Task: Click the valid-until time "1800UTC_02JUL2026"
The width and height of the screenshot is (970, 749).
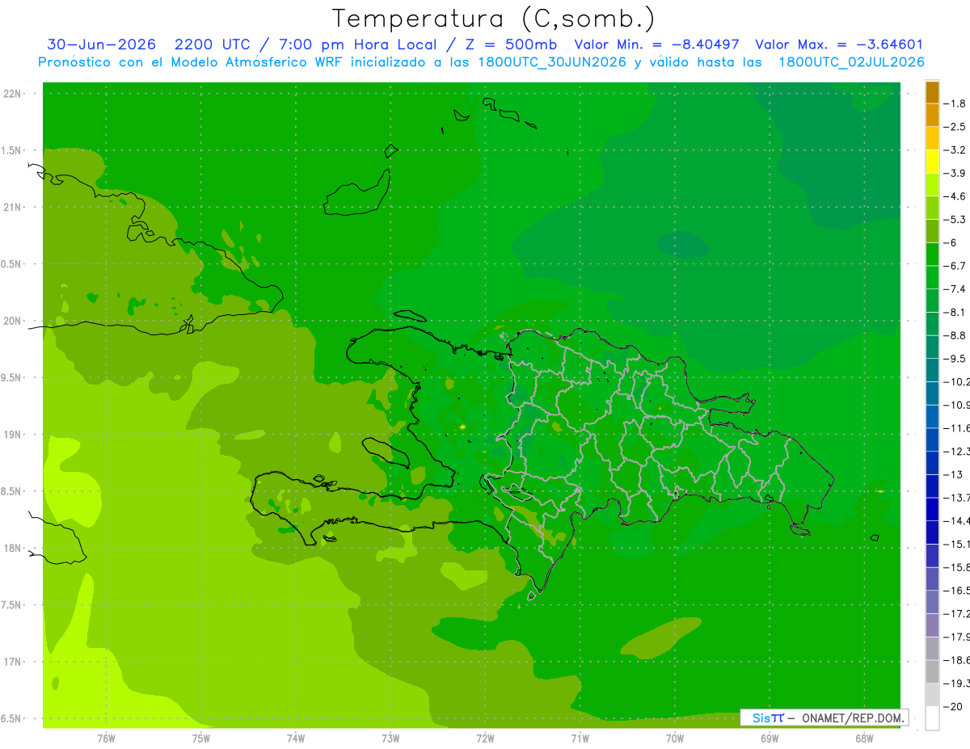Action: [851, 62]
